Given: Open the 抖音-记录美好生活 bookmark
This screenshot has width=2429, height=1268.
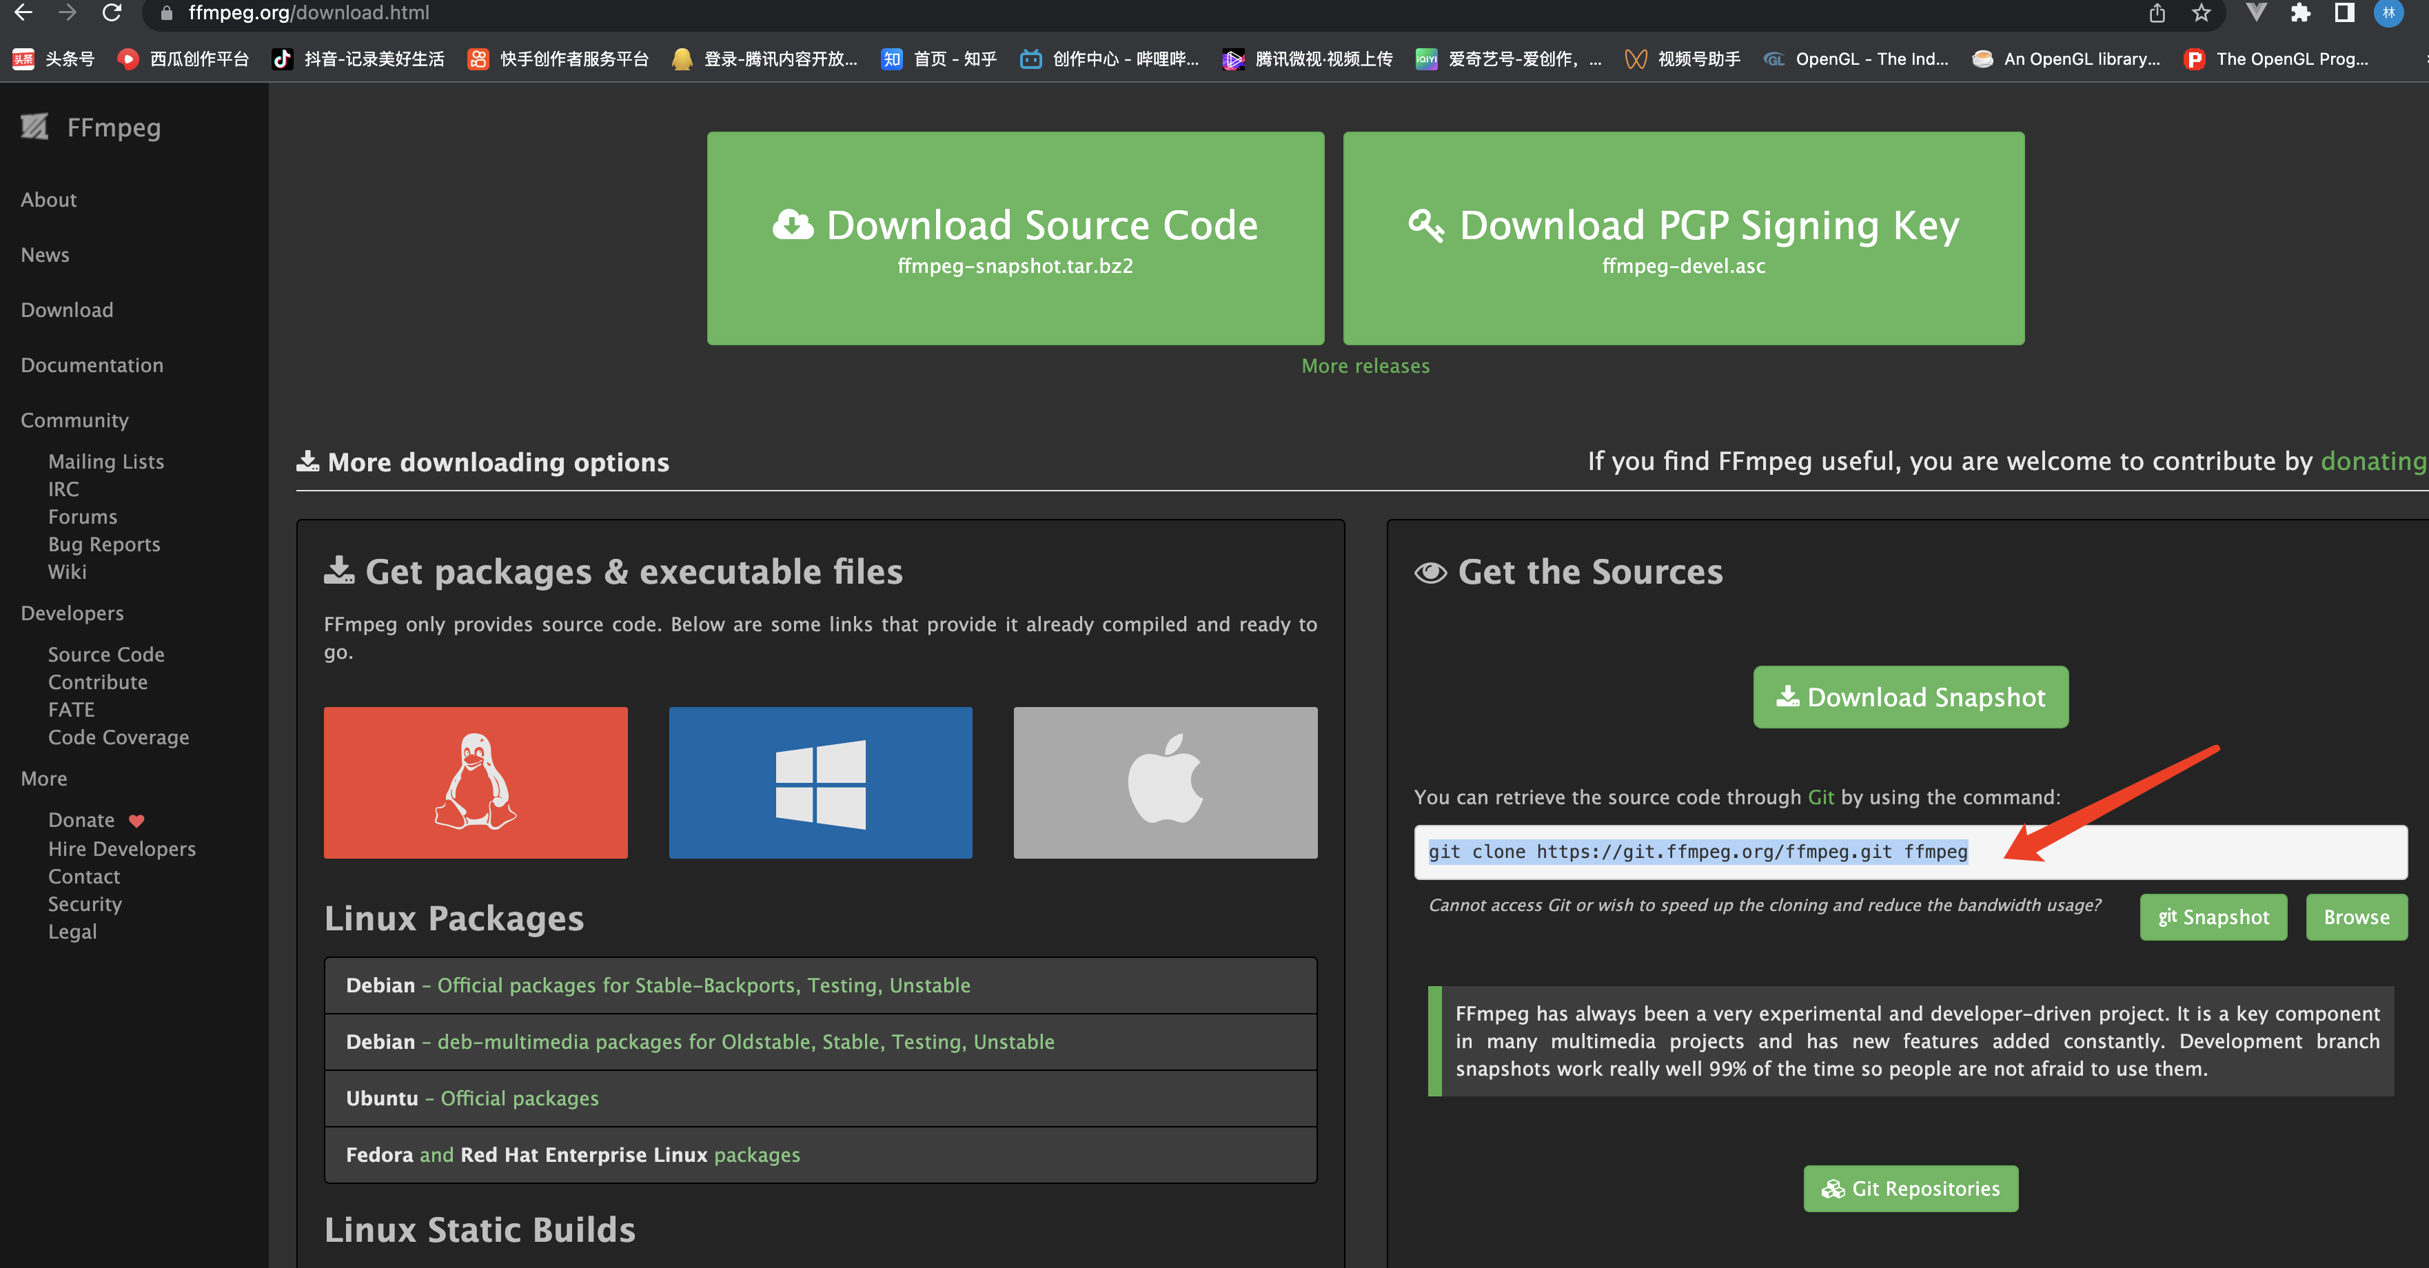Looking at the screenshot, I should [x=357, y=59].
